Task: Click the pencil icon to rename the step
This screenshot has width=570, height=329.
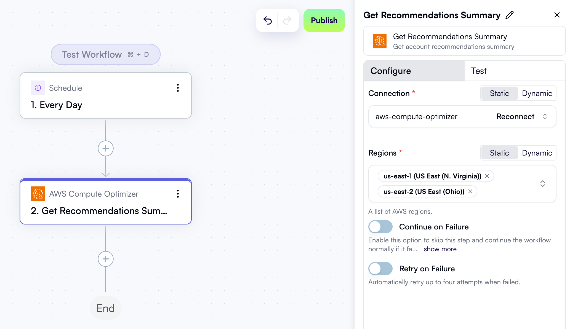Action: [510, 15]
